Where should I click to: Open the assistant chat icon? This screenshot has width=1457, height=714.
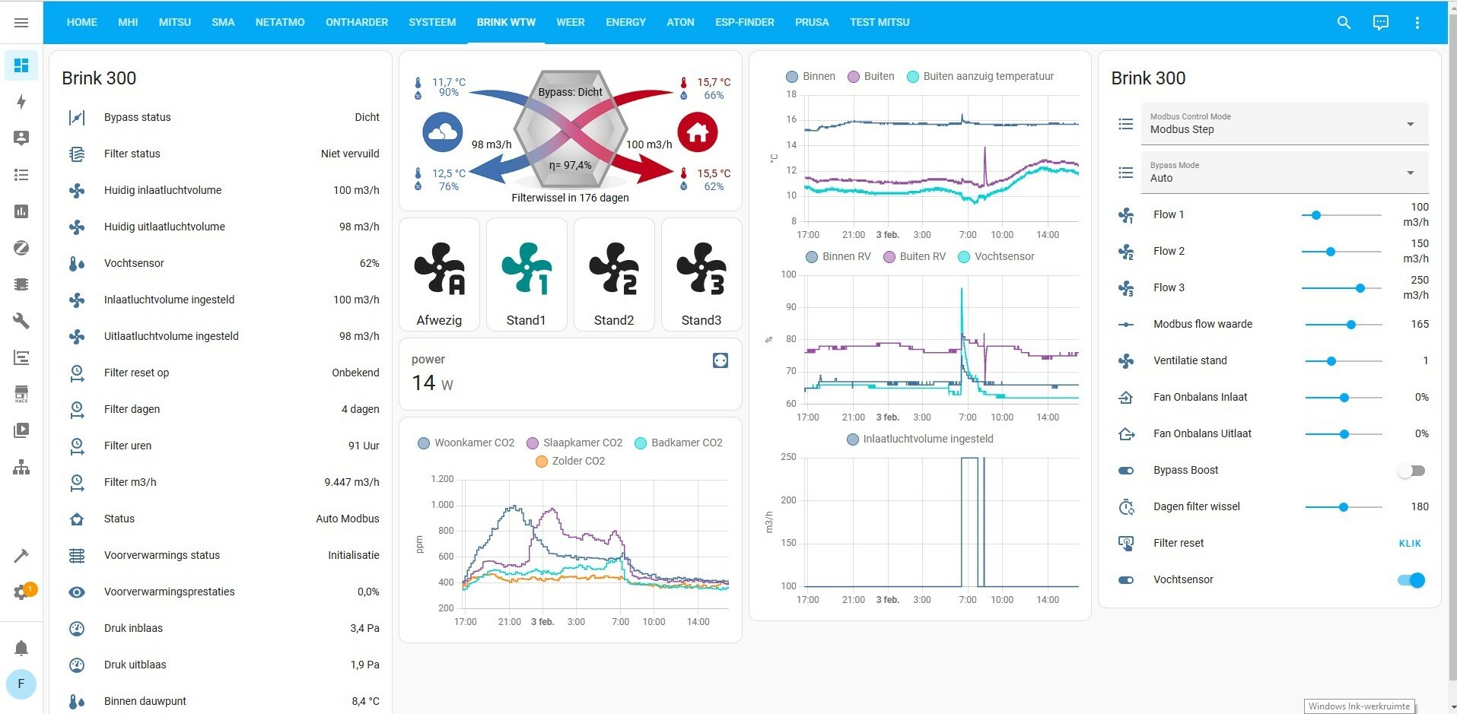click(1380, 23)
